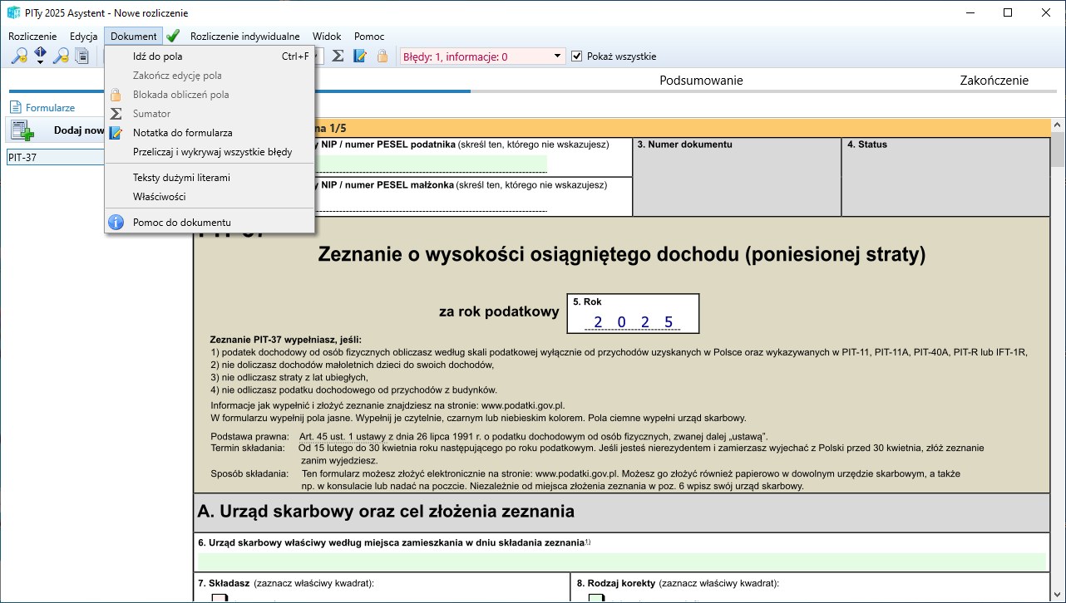Viewport: 1066px width, 603px height.
Task: Click the Sumator sigma icon in toolbar
Action: 338,56
